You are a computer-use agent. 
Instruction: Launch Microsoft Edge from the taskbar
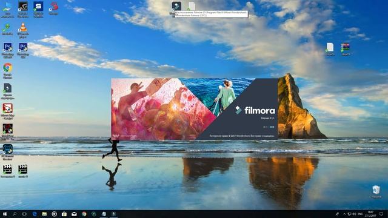35,214
